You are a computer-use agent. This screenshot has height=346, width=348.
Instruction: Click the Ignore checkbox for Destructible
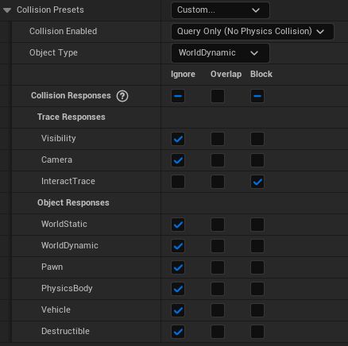point(178,332)
